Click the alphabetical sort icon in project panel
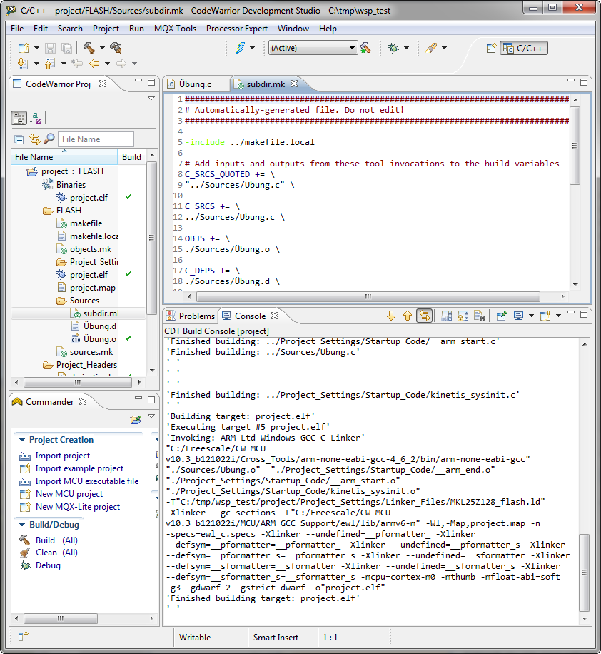The height and width of the screenshot is (654, 601). click(36, 118)
